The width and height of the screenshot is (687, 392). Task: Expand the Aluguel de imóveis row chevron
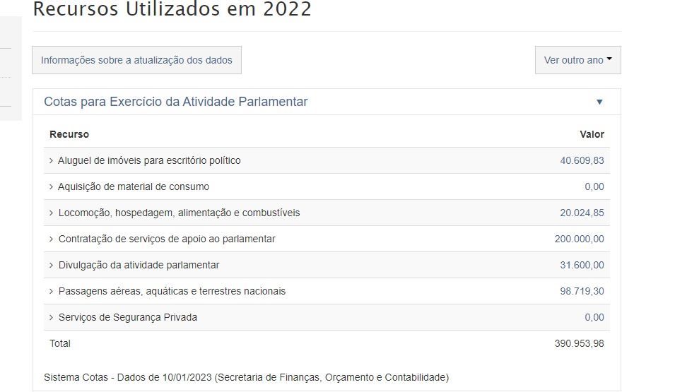coord(51,160)
